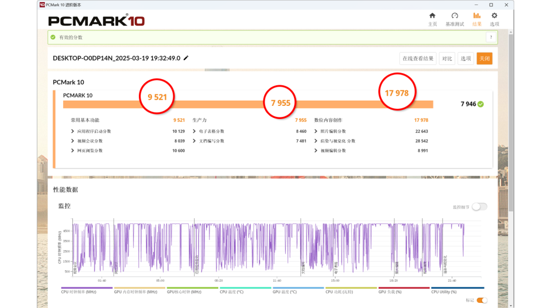The height and width of the screenshot is (308, 551).
Task: Click the question mark help button
Action: click(x=491, y=37)
